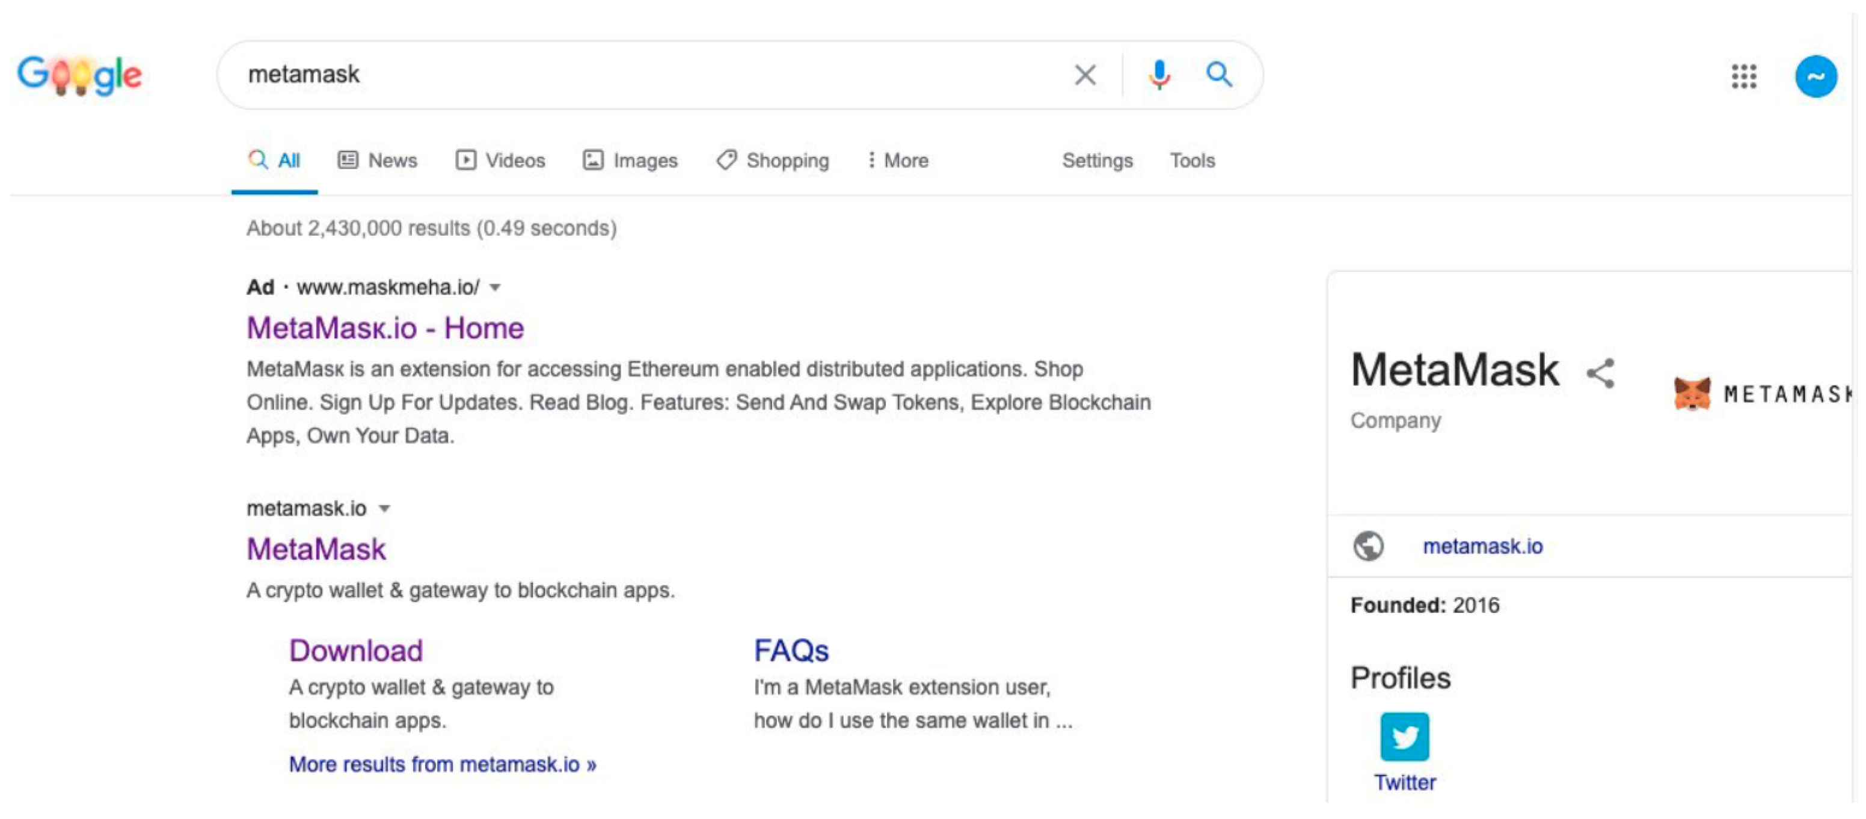Open the Download sitelink
Viewport: 1866px width, 819px height.
[x=355, y=650]
